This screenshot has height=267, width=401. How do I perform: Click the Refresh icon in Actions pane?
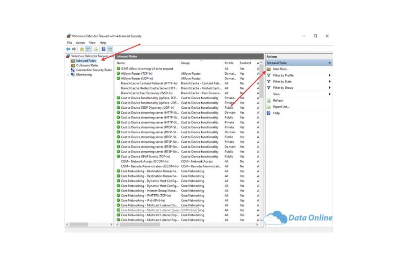tap(269, 100)
